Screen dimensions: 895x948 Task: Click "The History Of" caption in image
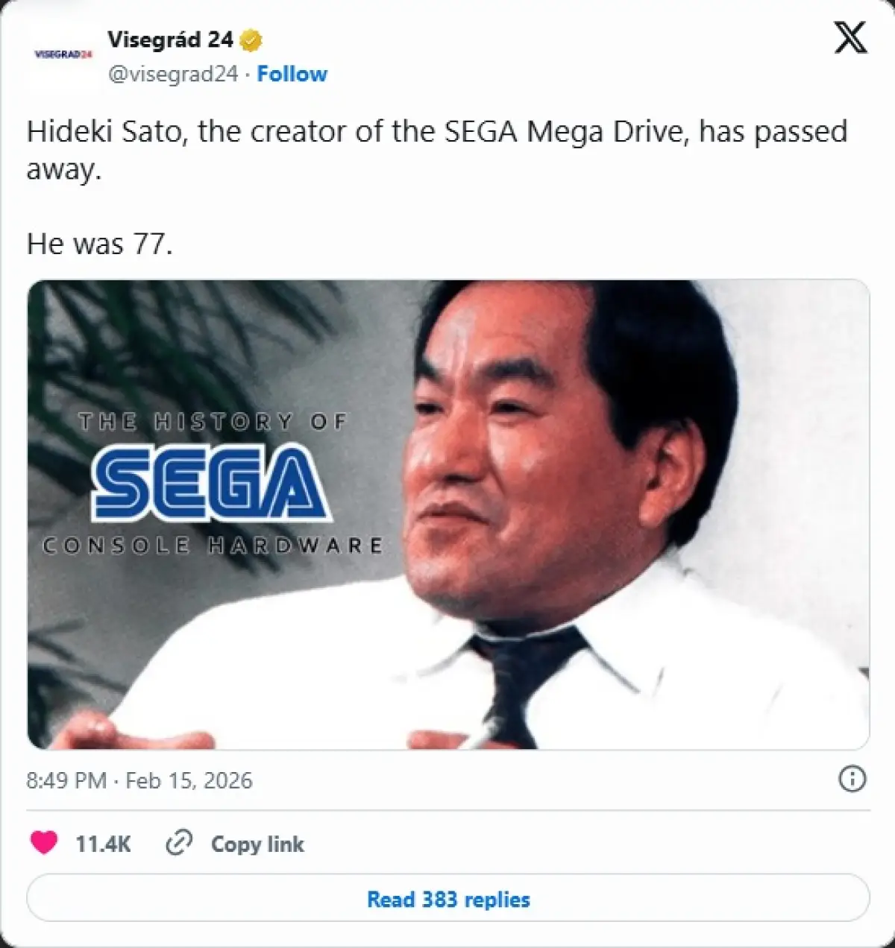[213, 422]
